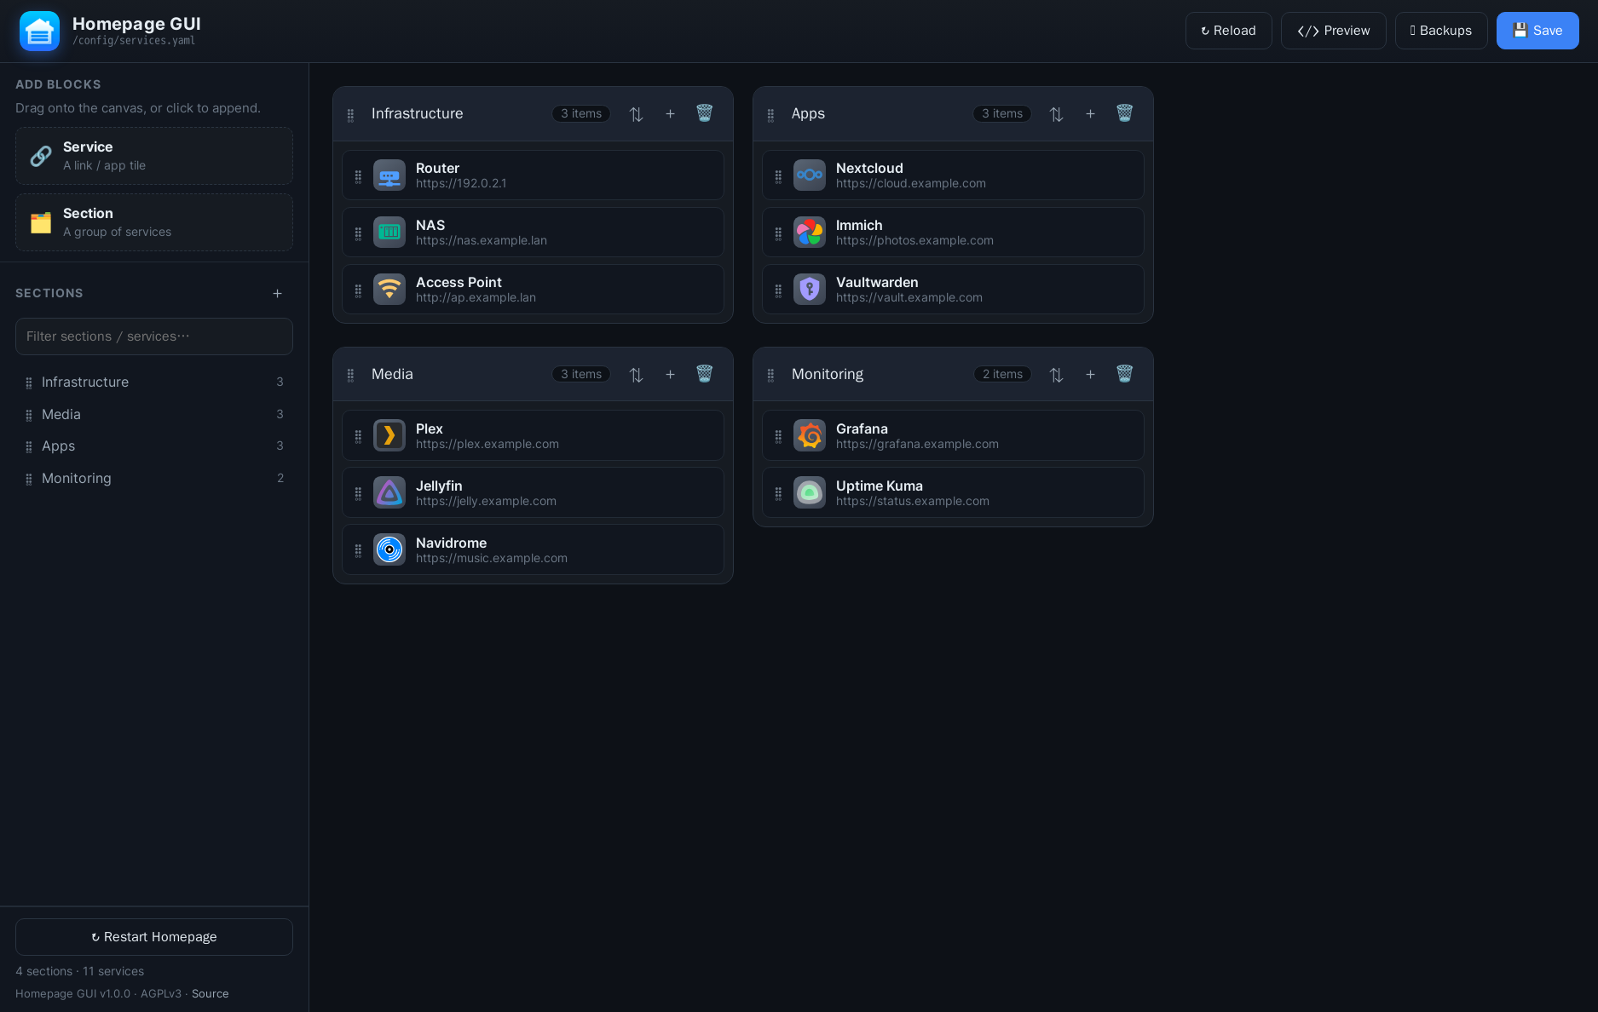Screen dimensions: 1598x1012
Task: Add a service to Monitoring section
Action: click(x=1090, y=374)
